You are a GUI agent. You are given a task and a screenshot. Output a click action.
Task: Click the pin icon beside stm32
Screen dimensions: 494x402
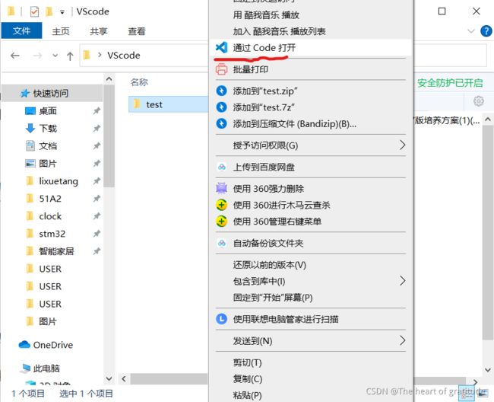[97, 234]
